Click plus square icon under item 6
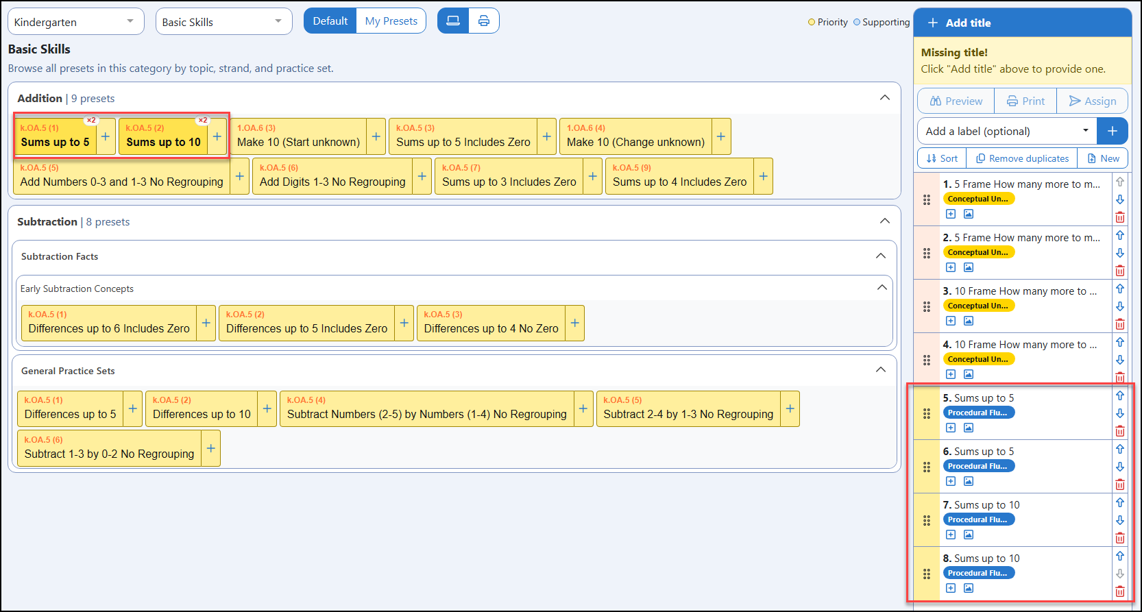Viewport: 1142px width, 612px height. tap(951, 481)
